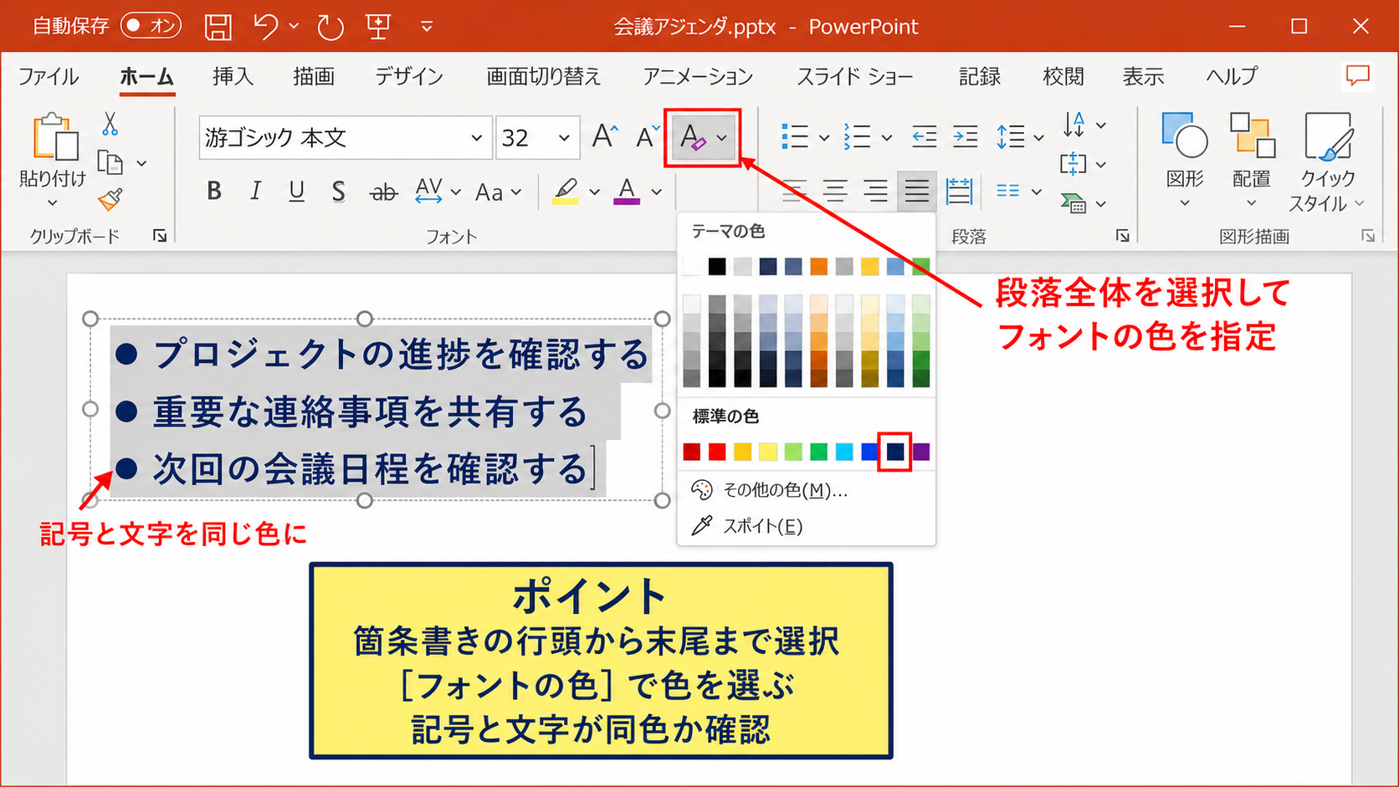The height and width of the screenshot is (787, 1399).
Task: Increase font size with large A icon
Action: (604, 136)
